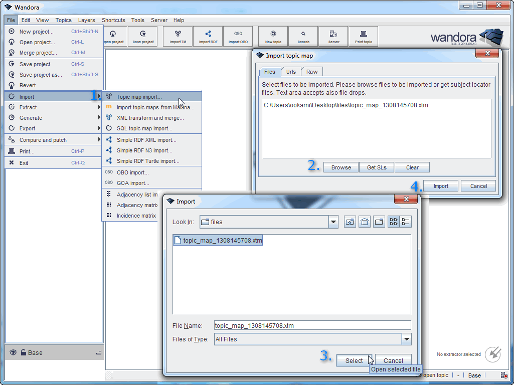Click the Save project toolbar icon
The width and height of the screenshot is (514, 385).
[x=142, y=36]
